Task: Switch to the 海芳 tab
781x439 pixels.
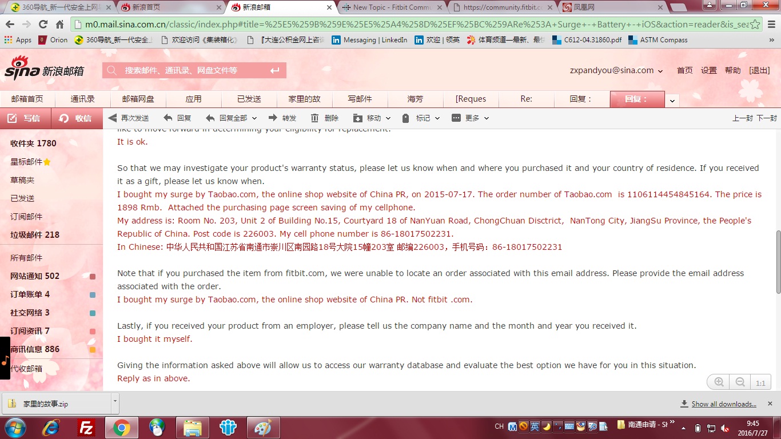Action: [x=416, y=99]
